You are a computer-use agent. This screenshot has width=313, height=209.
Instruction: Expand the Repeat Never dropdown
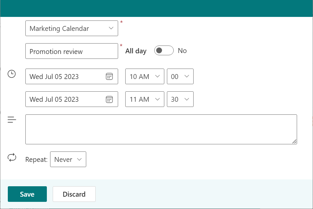coord(68,159)
